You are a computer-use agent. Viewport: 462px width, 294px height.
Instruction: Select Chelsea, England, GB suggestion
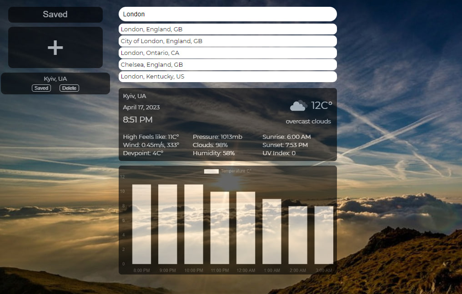click(227, 65)
